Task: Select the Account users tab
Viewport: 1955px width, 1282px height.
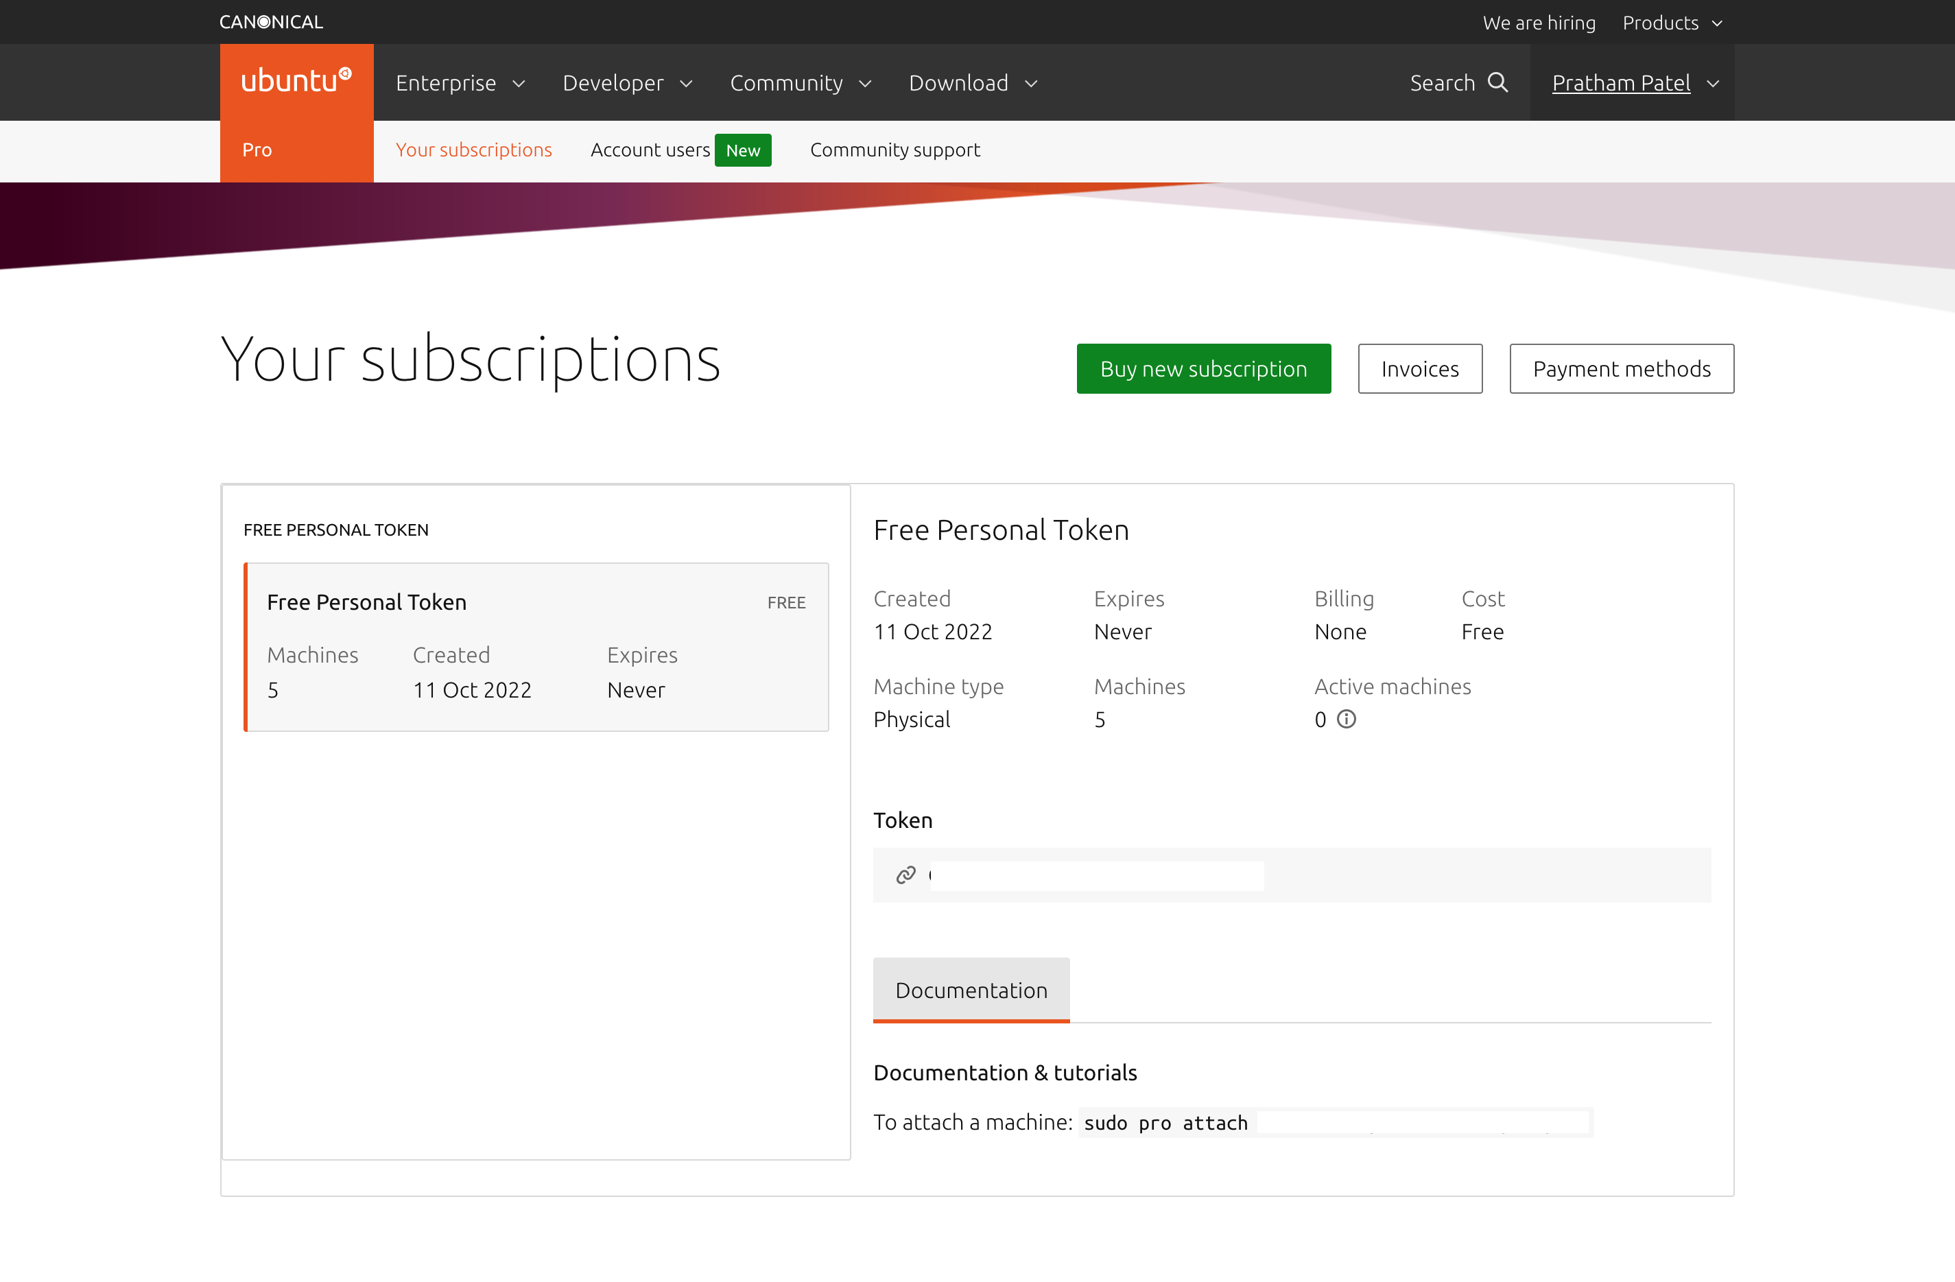Action: coord(650,150)
